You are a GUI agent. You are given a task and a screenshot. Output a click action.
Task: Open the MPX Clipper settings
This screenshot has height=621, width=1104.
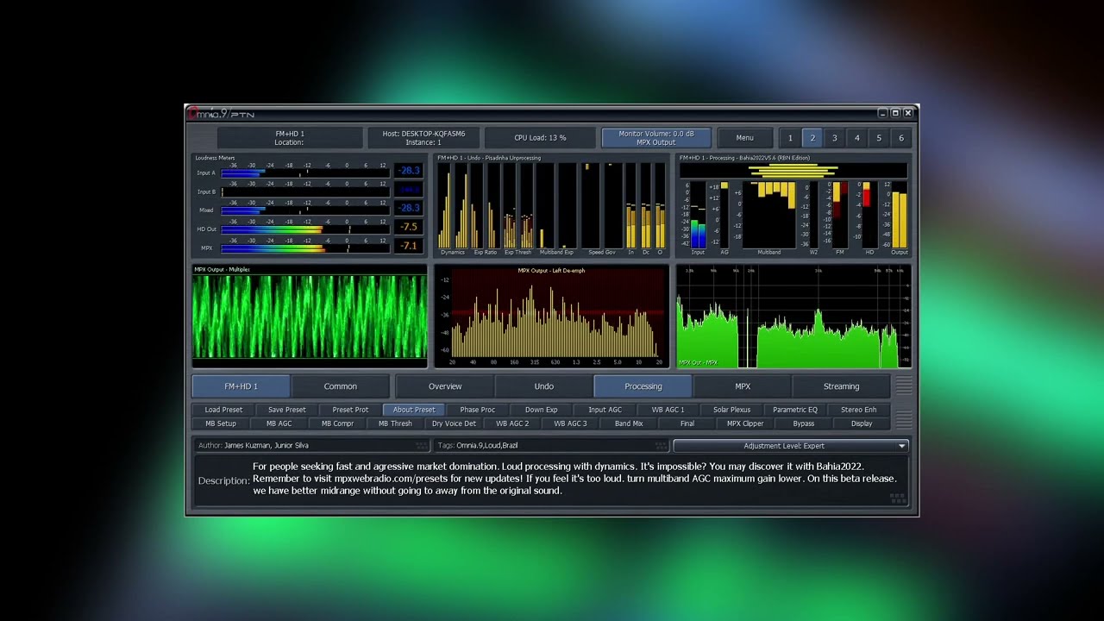745,423
